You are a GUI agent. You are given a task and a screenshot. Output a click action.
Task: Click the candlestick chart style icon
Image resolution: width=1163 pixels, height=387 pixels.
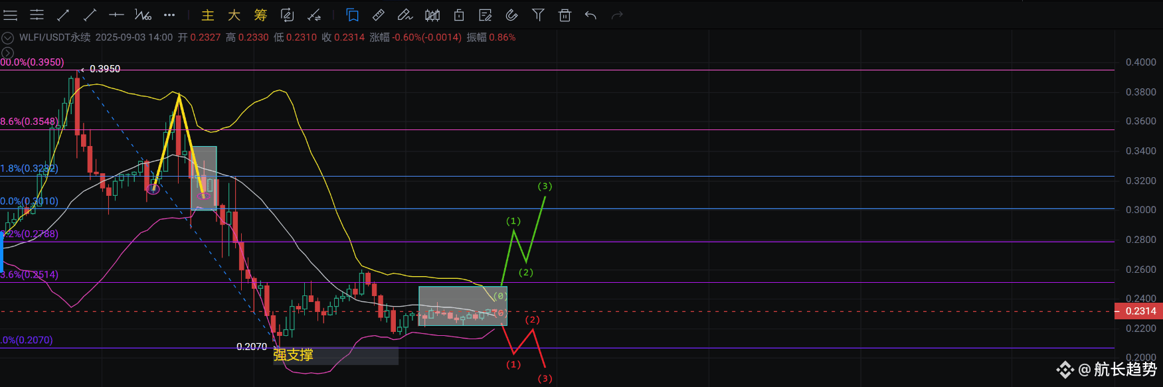(x=432, y=15)
